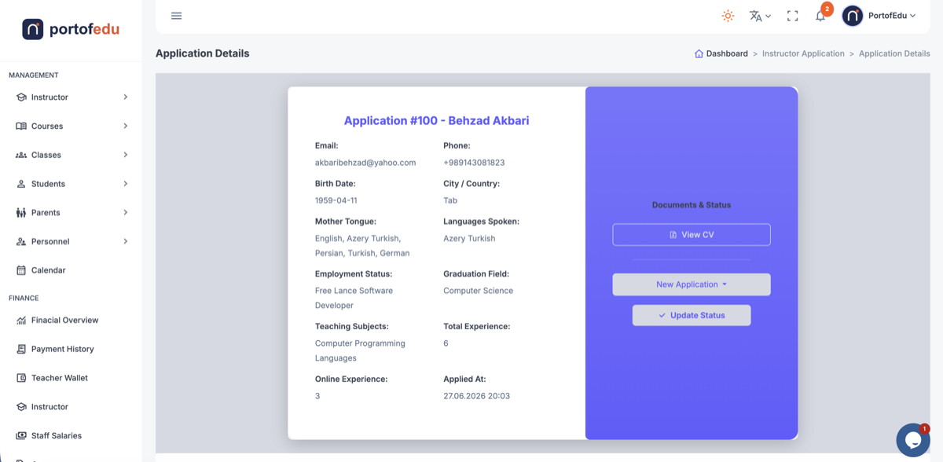Click the Application #100 - Behzad Akbari title
943x462 pixels.
pos(436,121)
